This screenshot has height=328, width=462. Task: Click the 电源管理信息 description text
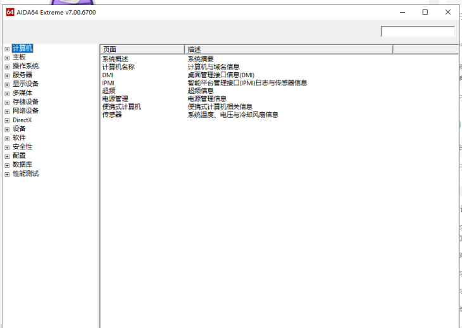click(207, 99)
